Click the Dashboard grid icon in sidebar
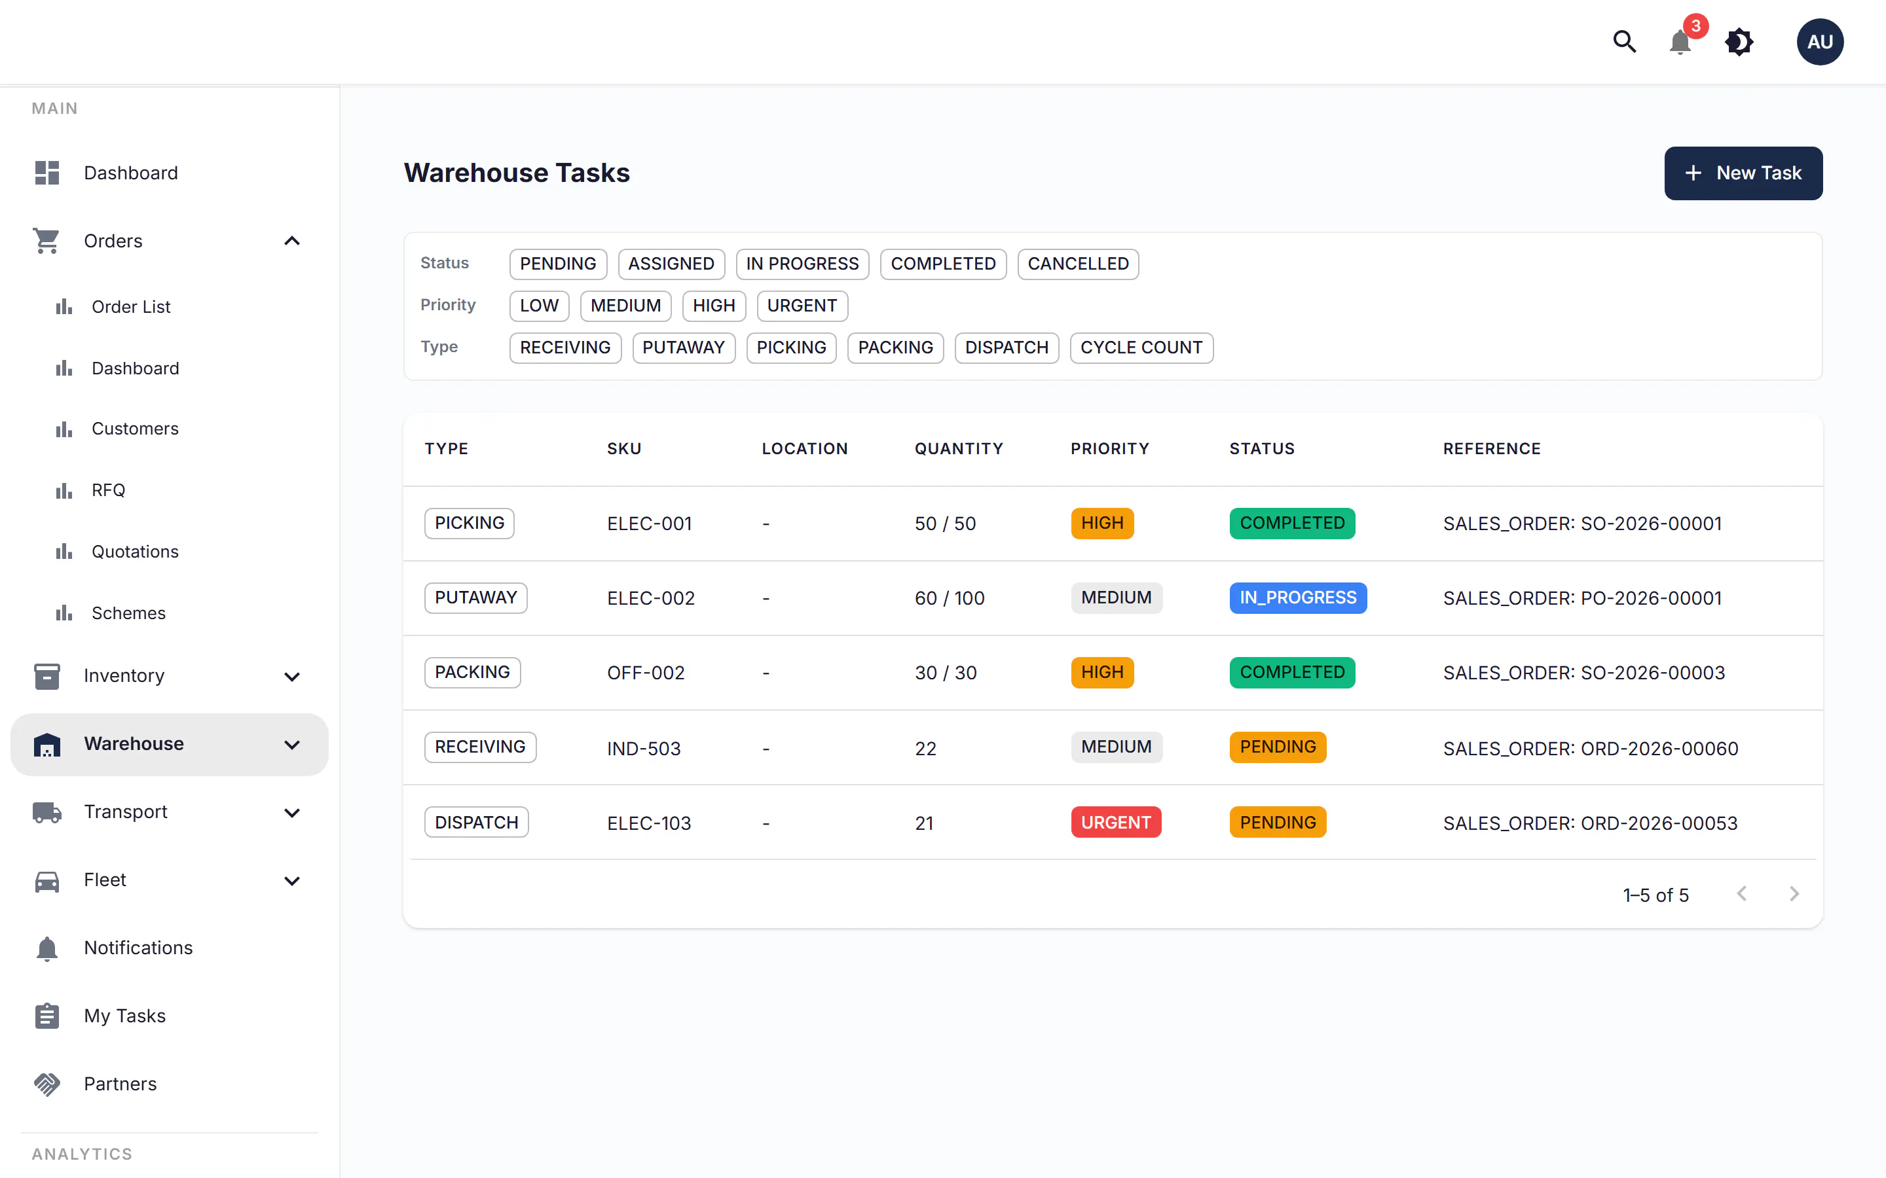The width and height of the screenshot is (1886, 1178). [46, 173]
